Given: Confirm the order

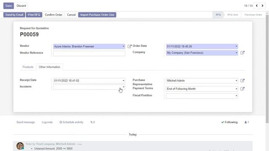Looking at the screenshot, I should (53, 15).
